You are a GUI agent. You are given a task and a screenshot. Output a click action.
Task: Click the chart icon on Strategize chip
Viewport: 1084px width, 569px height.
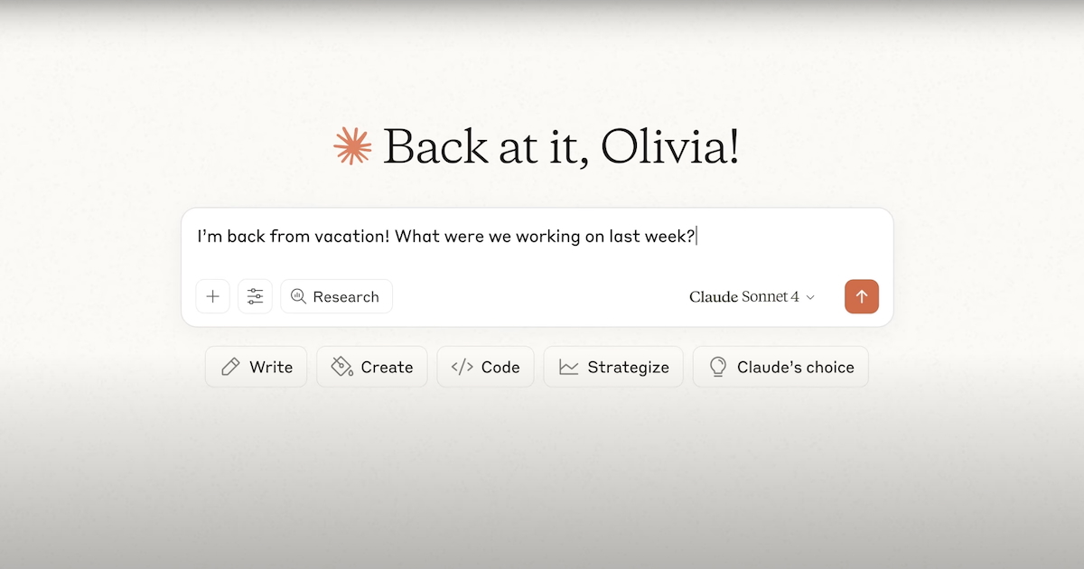point(568,367)
